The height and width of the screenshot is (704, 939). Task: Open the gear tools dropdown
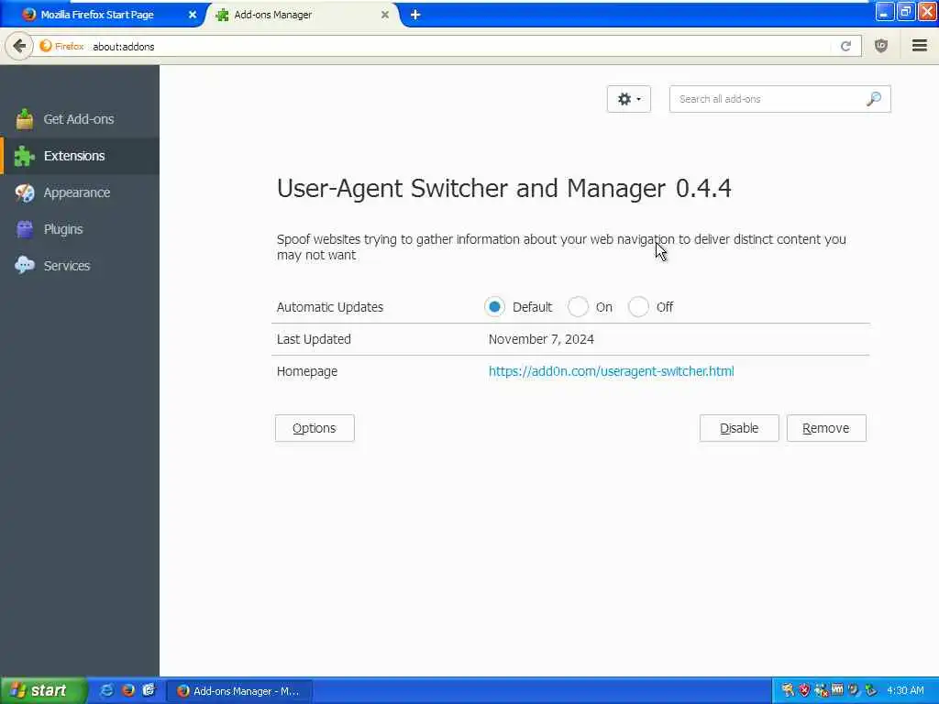tap(629, 99)
